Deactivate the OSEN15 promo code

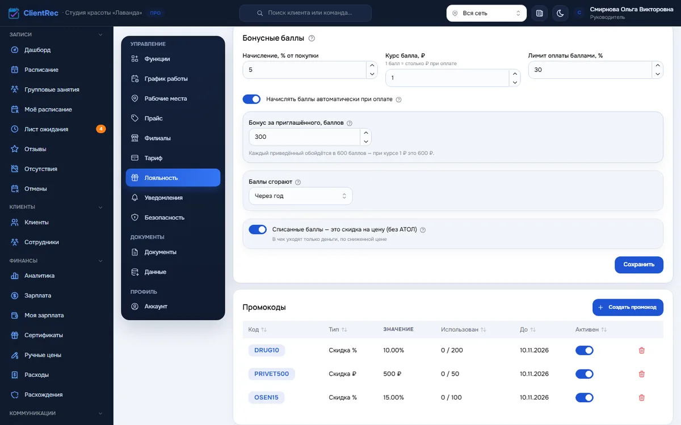point(585,398)
